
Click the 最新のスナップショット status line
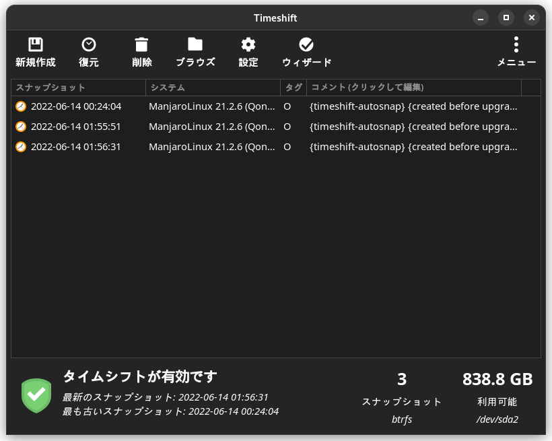pos(166,397)
